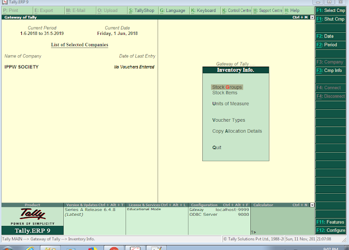Click Educational Mode license text
Image resolution: width=349 pixels, height=250 pixels.
click(x=144, y=209)
